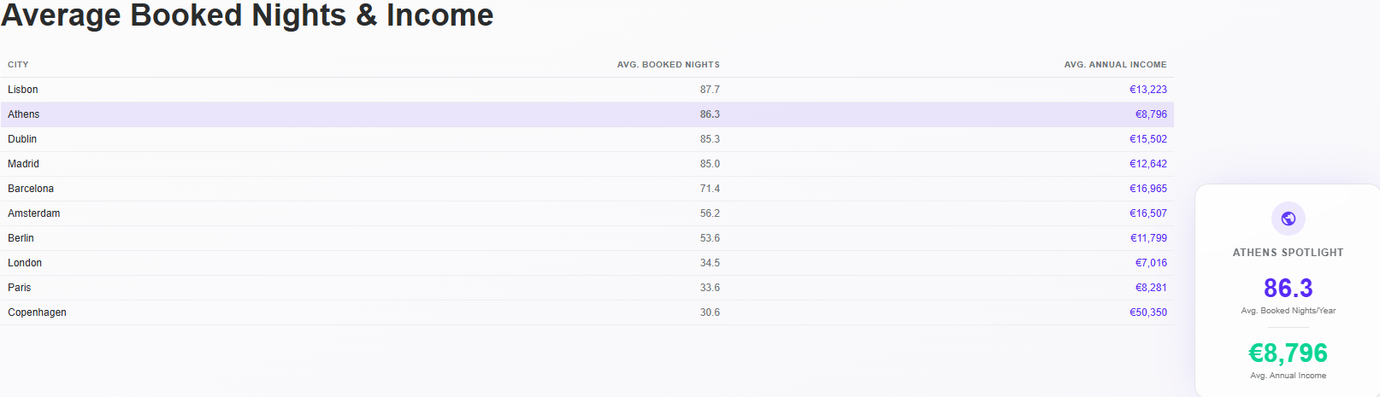Sort by Avg. Booked Nights header
Viewport: 1380px width, 397px height.
click(668, 65)
